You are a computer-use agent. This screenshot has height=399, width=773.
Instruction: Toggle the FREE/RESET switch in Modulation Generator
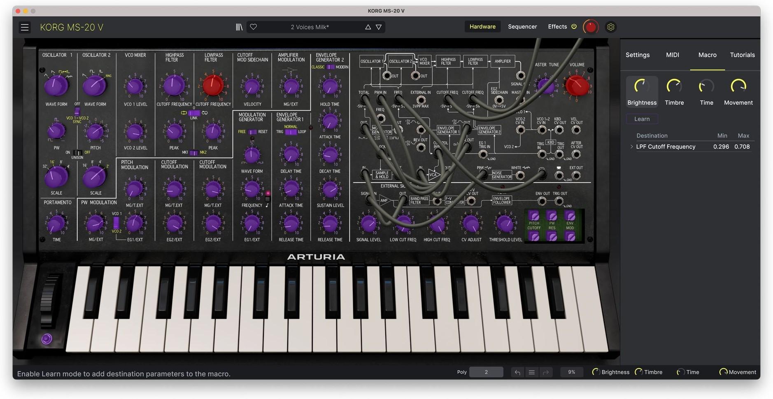[x=251, y=132]
